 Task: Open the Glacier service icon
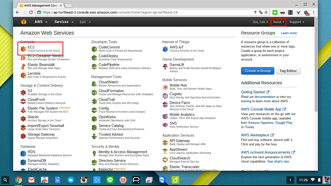click(23, 119)
